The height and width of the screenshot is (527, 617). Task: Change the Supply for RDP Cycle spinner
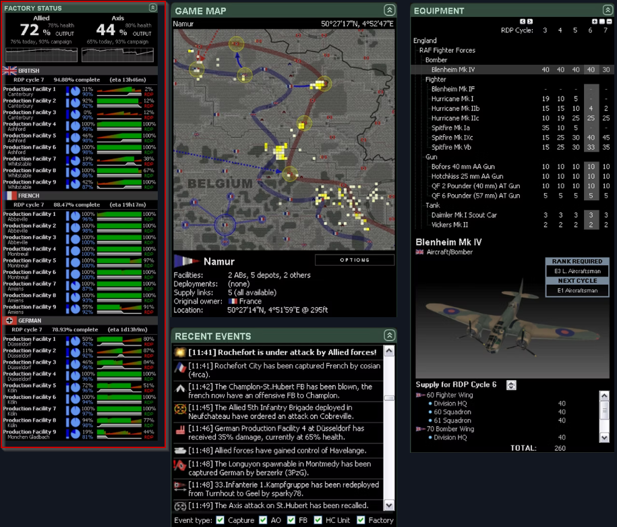coord(511,385)
